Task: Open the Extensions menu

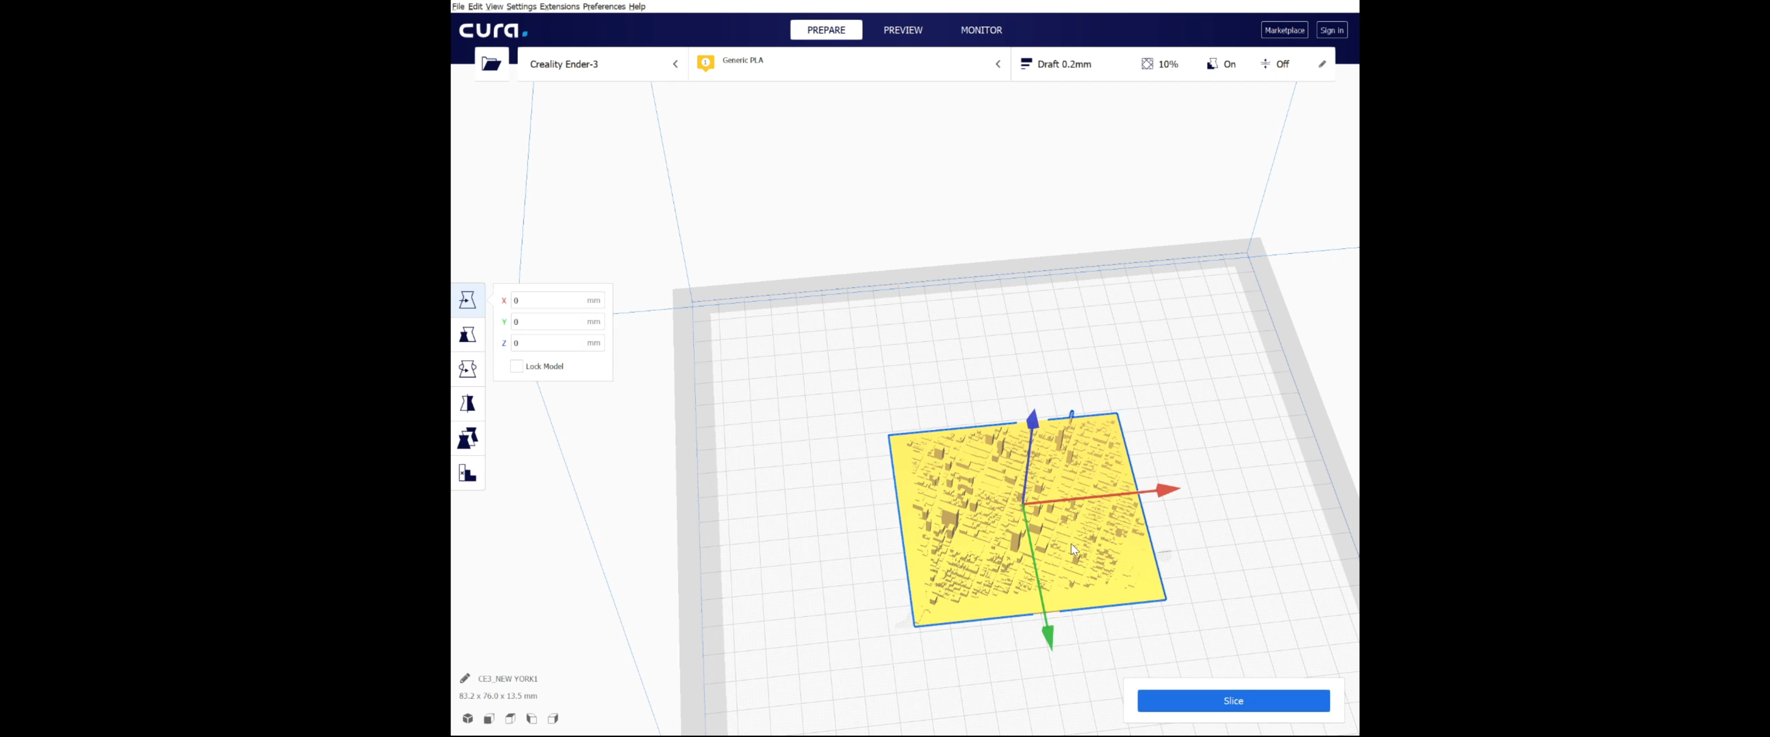Action: [x=559, y=6]
